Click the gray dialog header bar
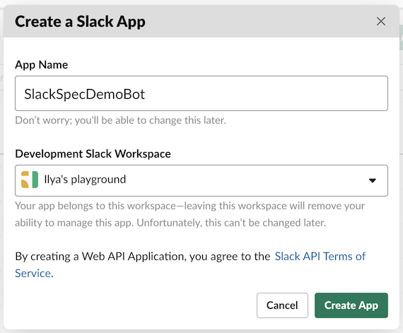 pyautogui.click(x=257, y=22)
